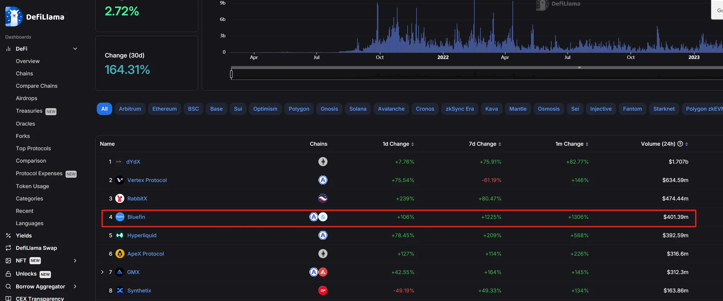Open the Hyperliquid protocol page
Viewport: 723px width, 301px height.
[142, 235]
